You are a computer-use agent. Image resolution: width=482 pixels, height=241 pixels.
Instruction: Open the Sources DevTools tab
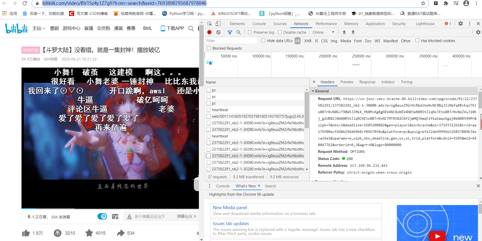coord(280,24)
